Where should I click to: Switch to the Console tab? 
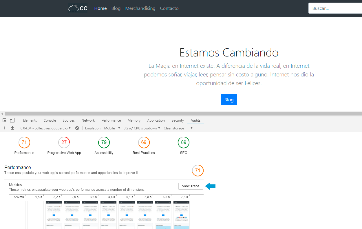[50, 120]
